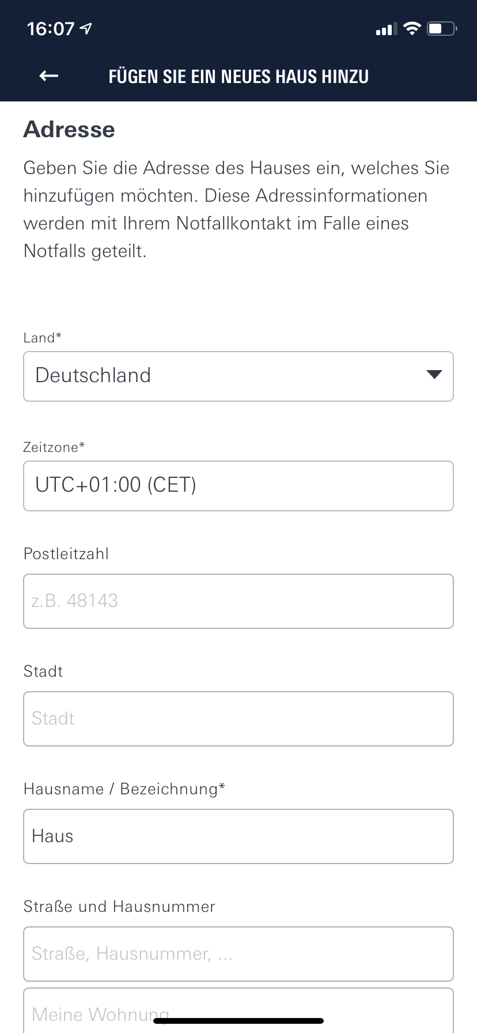Tap the location arrow in status bar
477x1033 pixels.
click(86, 28)
